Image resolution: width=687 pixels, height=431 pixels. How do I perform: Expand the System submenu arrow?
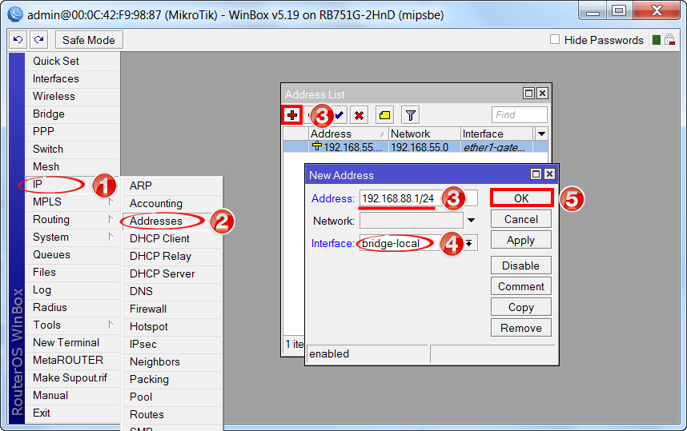point(110,237)
